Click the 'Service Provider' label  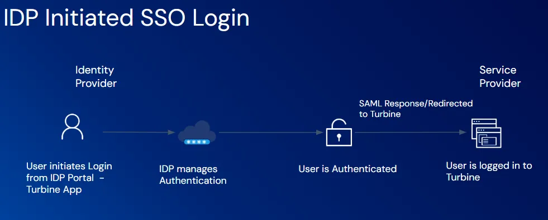click(500, 77)
